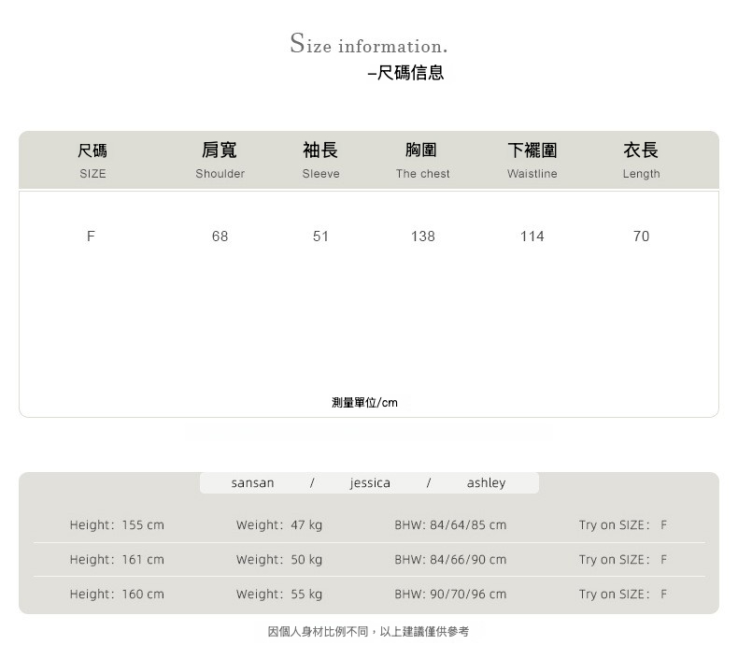Screen dimensions: 738x659
Task: Select the 下襬圍 Waistline column header
Action: click(x=532, y=161)
